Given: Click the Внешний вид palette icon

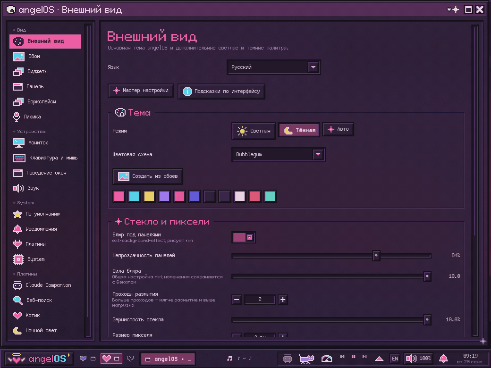Looking at the screenshot, I should (18, 42).
